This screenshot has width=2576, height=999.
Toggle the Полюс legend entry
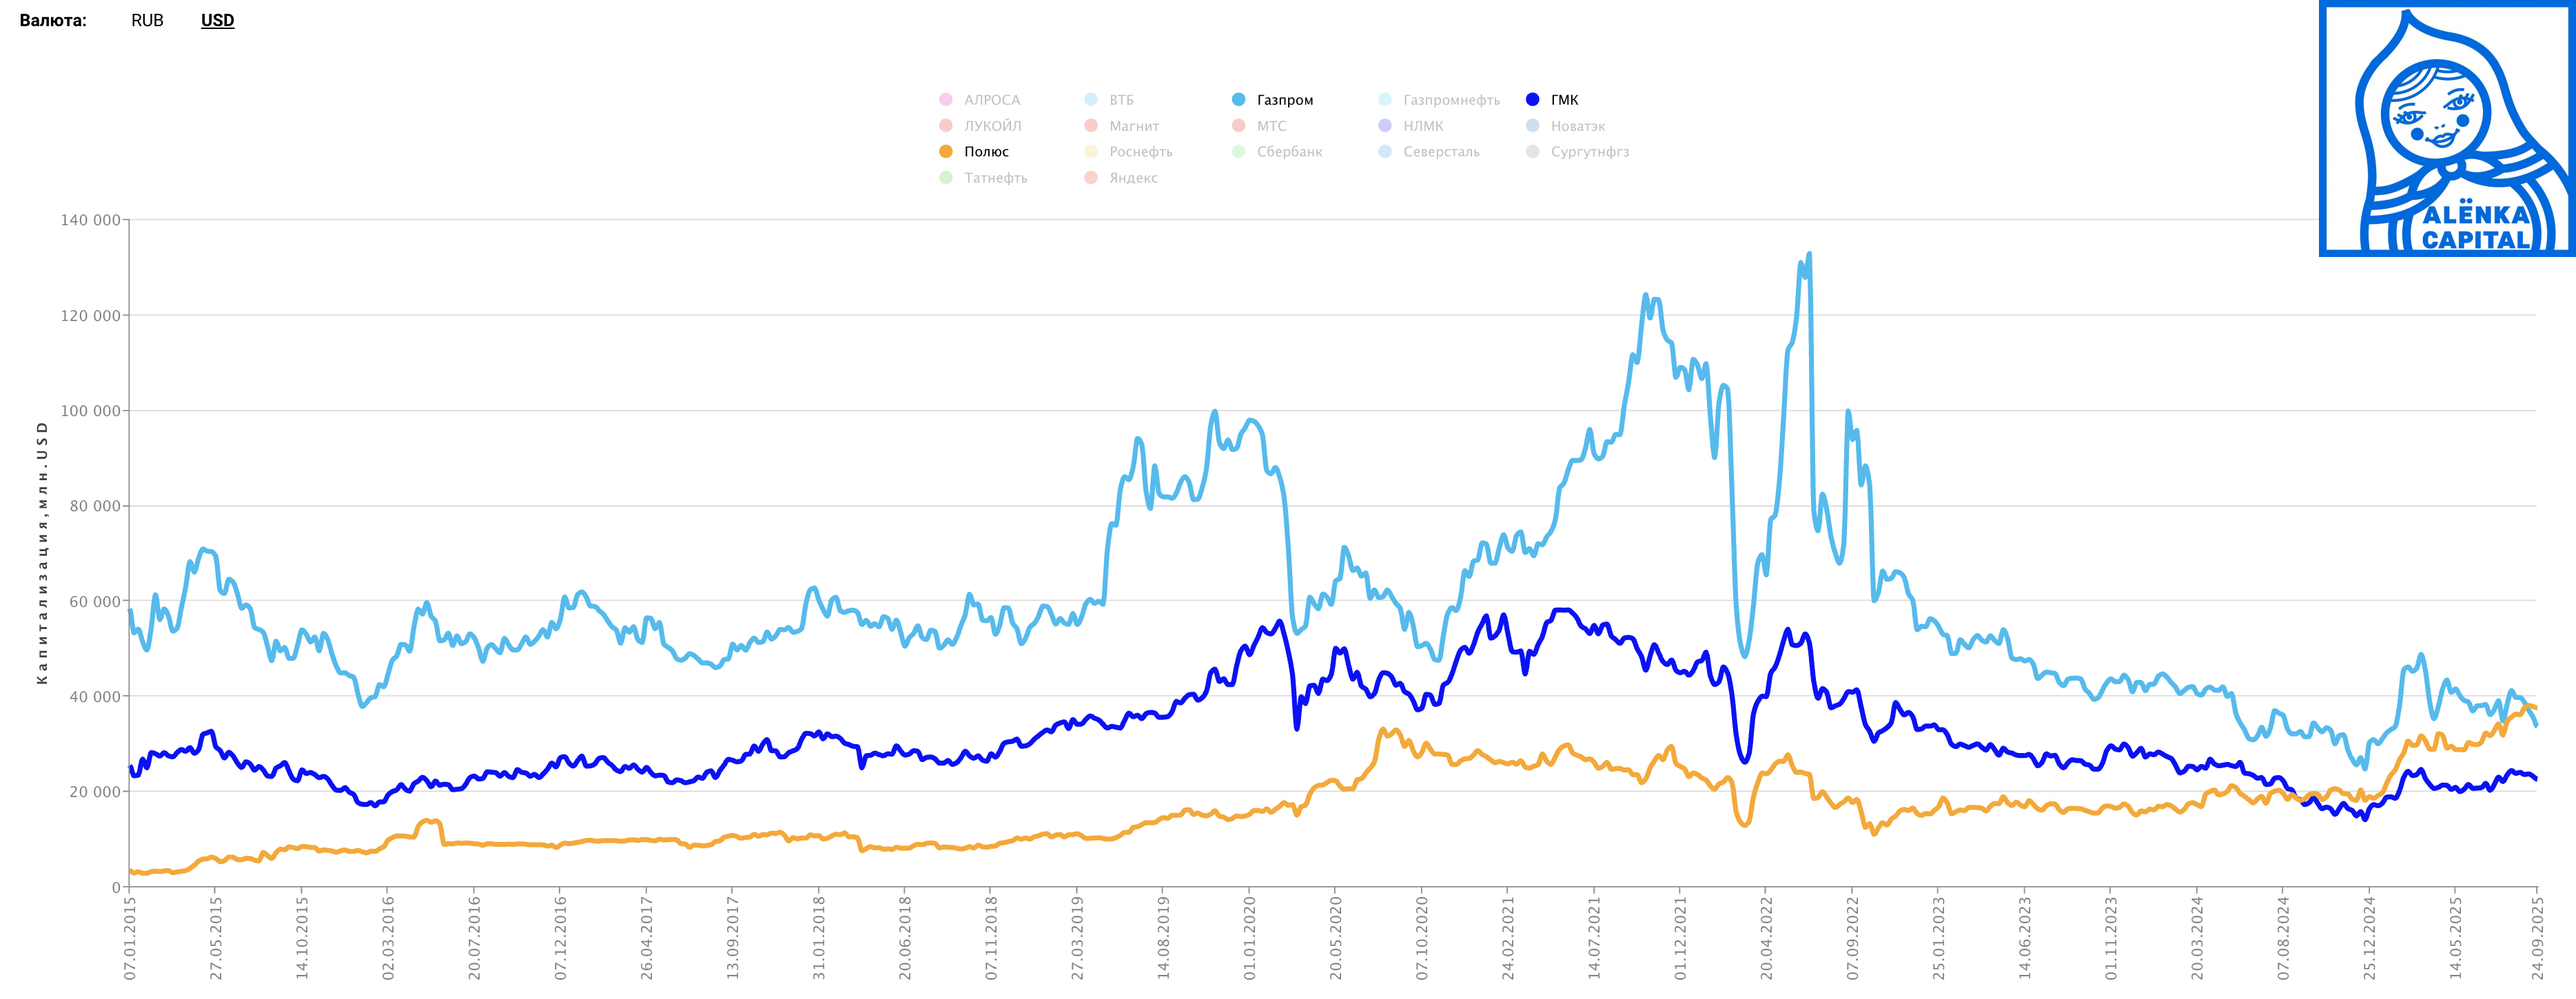point(986,152)
